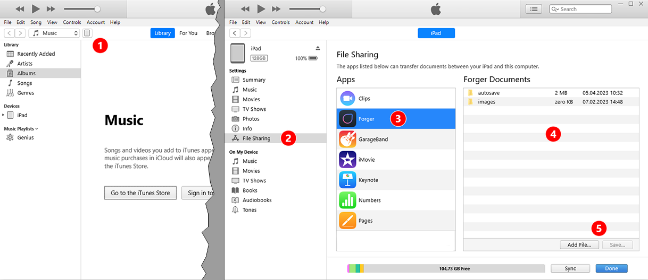
Task: Select Forger app in Apps list
Action: 396,119
